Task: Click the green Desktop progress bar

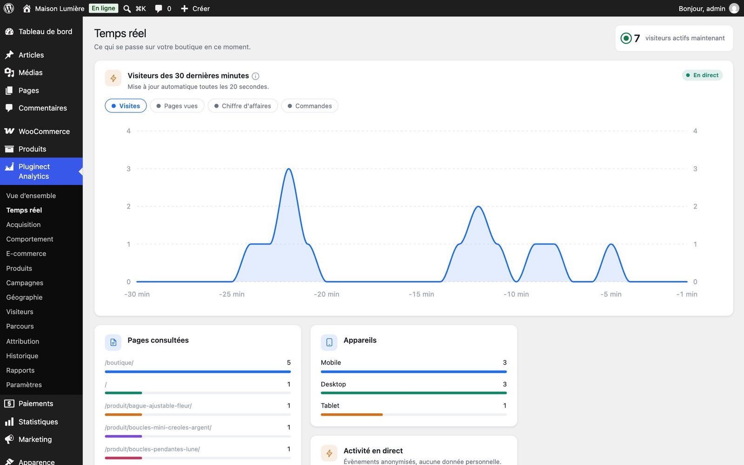Action: pos(414,393)
